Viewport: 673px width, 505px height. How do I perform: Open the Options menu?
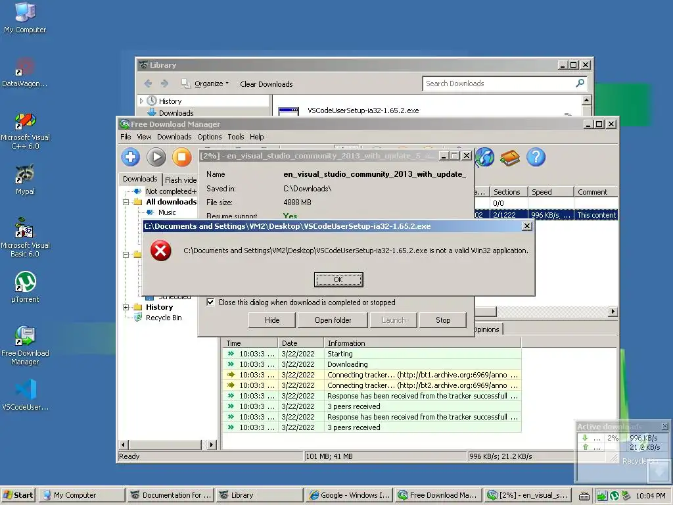210,137
